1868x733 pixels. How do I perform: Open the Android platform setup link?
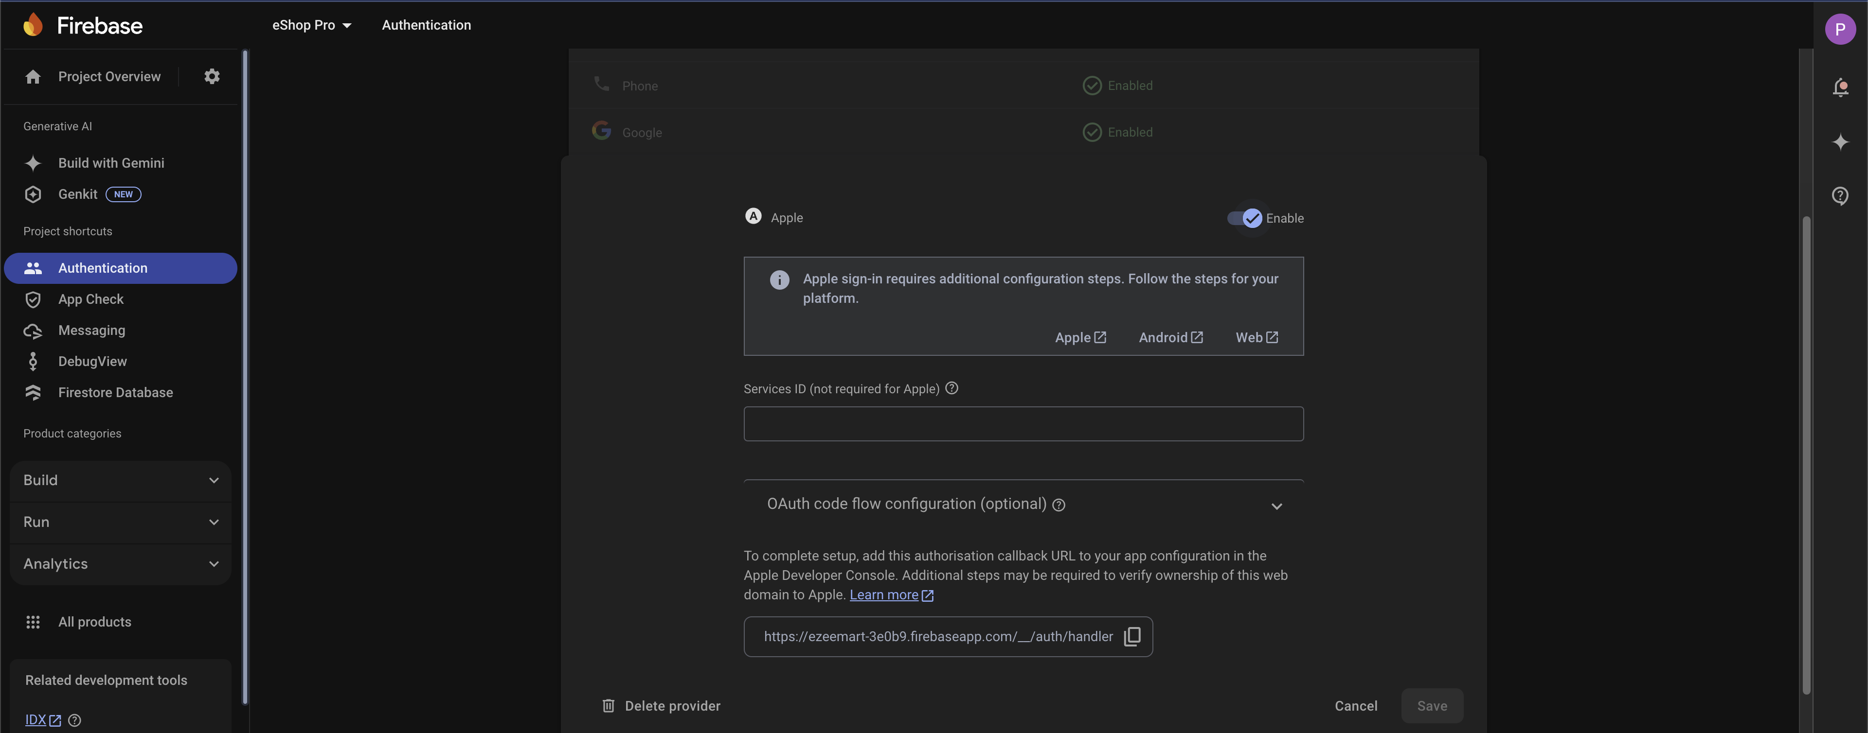1170,337
